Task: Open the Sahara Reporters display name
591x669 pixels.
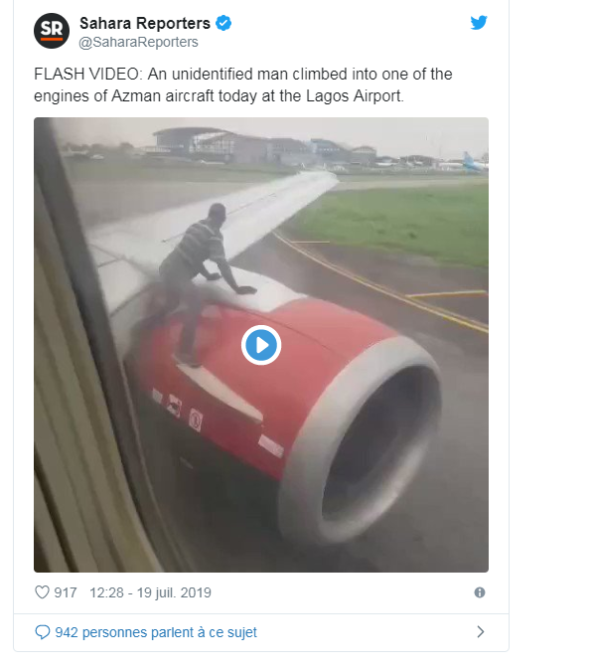Action: 145,23
